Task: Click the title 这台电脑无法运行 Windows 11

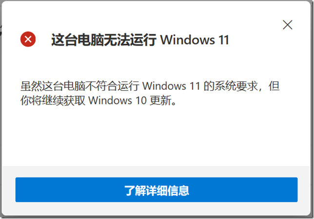Action: point(140,40)
